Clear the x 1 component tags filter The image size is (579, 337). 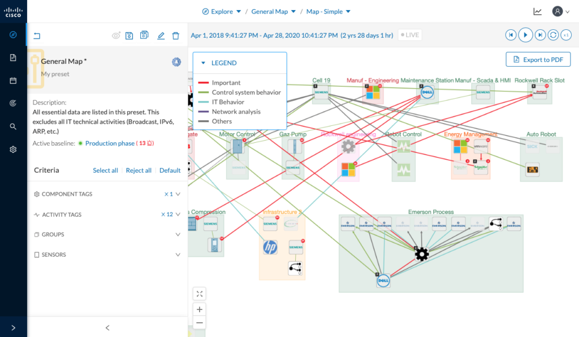pyautogui.click(x=168, y=194)
